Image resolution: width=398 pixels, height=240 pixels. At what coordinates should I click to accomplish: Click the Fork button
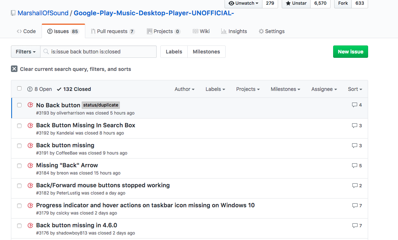(x=343, y=3)
